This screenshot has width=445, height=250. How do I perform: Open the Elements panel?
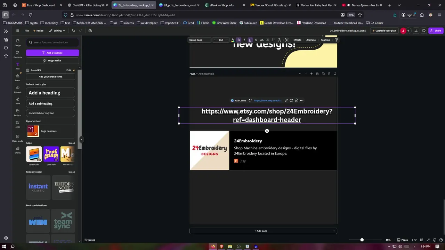pos(17,54)
